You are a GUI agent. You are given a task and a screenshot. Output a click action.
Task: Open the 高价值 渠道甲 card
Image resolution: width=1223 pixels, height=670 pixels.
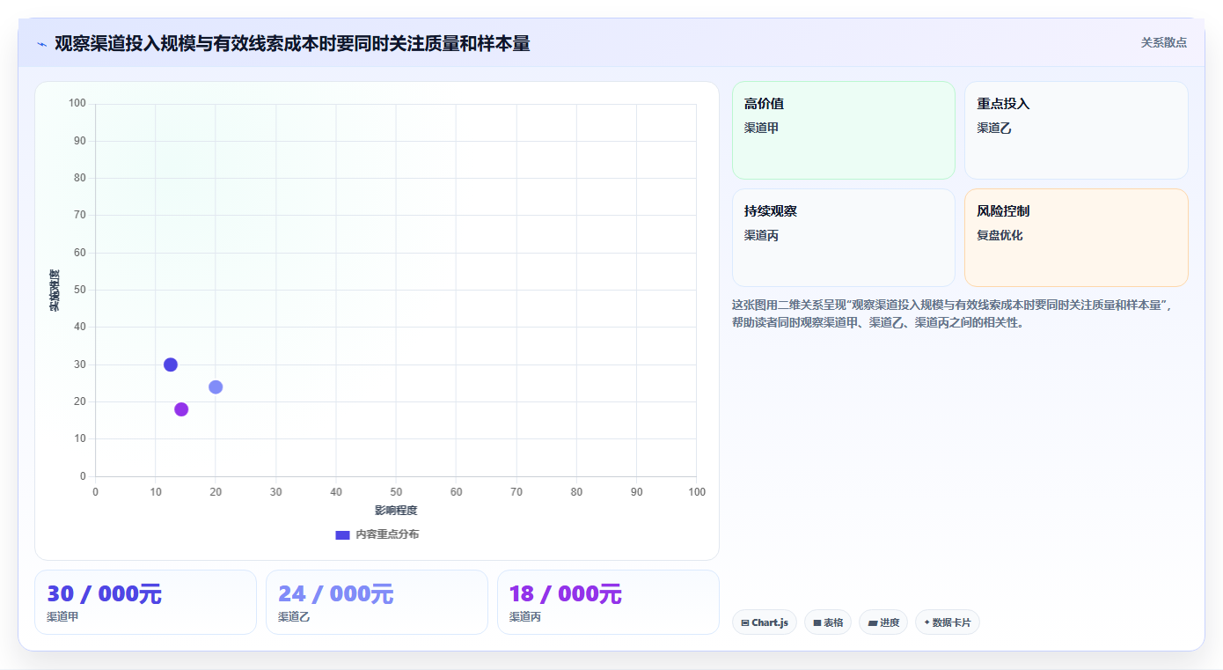[x=843, y=130]
